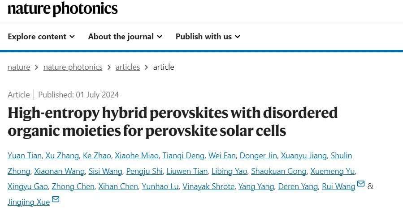The width and height of the screenshot is (403, 211).
Task: Expand the Publish with us menu
Action: 208,37
